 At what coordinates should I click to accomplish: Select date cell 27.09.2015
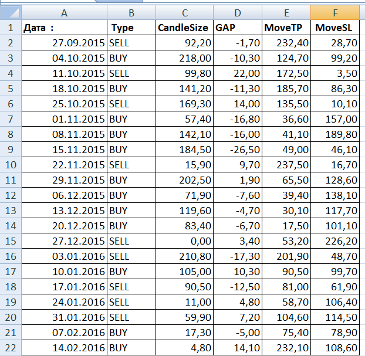click(64, 43)
